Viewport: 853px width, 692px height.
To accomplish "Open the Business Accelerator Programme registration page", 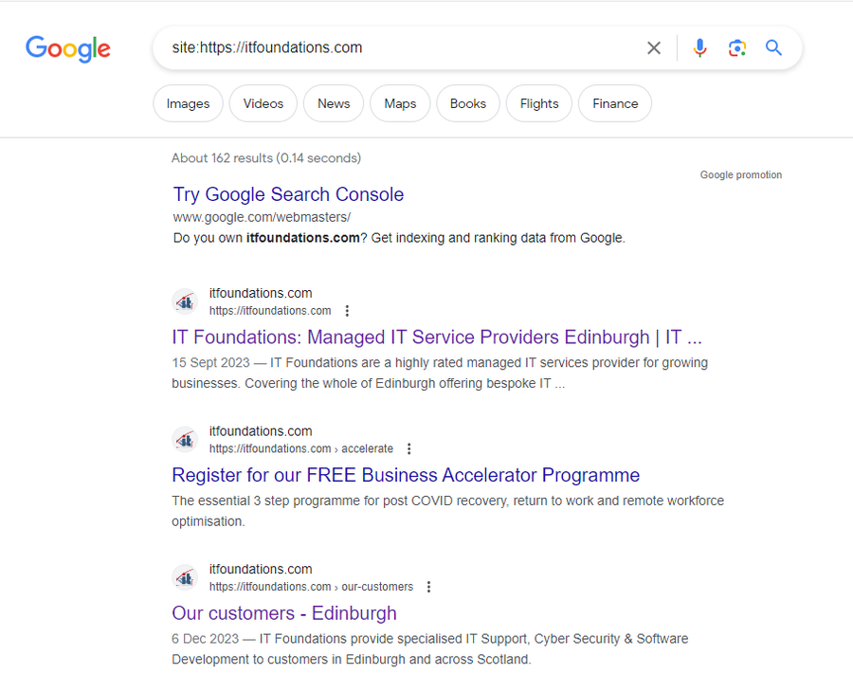I will pyautogui.click(x=406, y=475).
